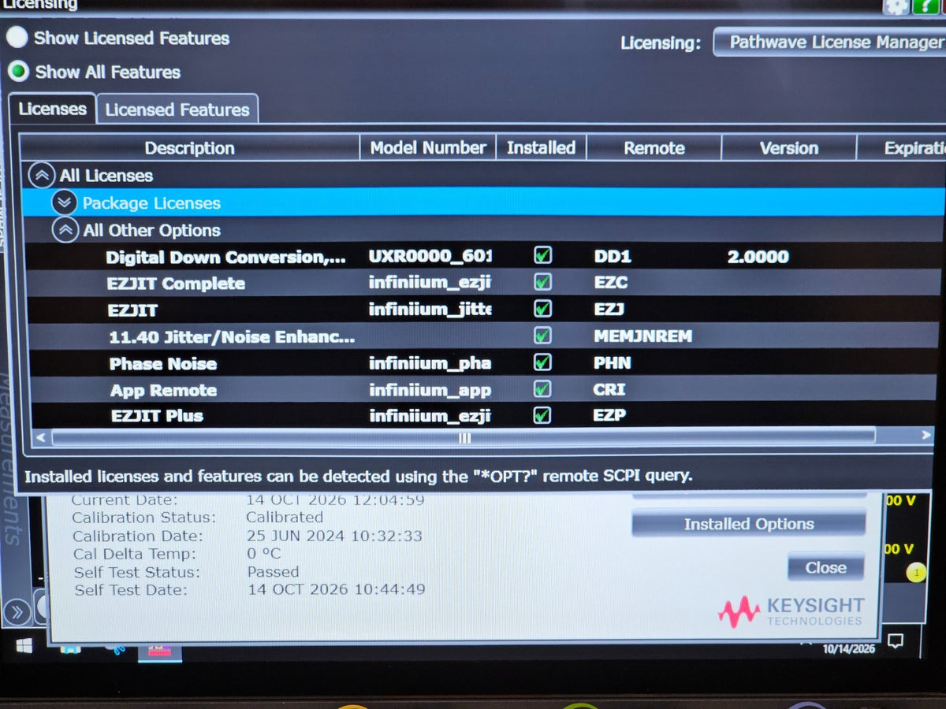Select the Digital Down Conversion row description

point(225,257)
